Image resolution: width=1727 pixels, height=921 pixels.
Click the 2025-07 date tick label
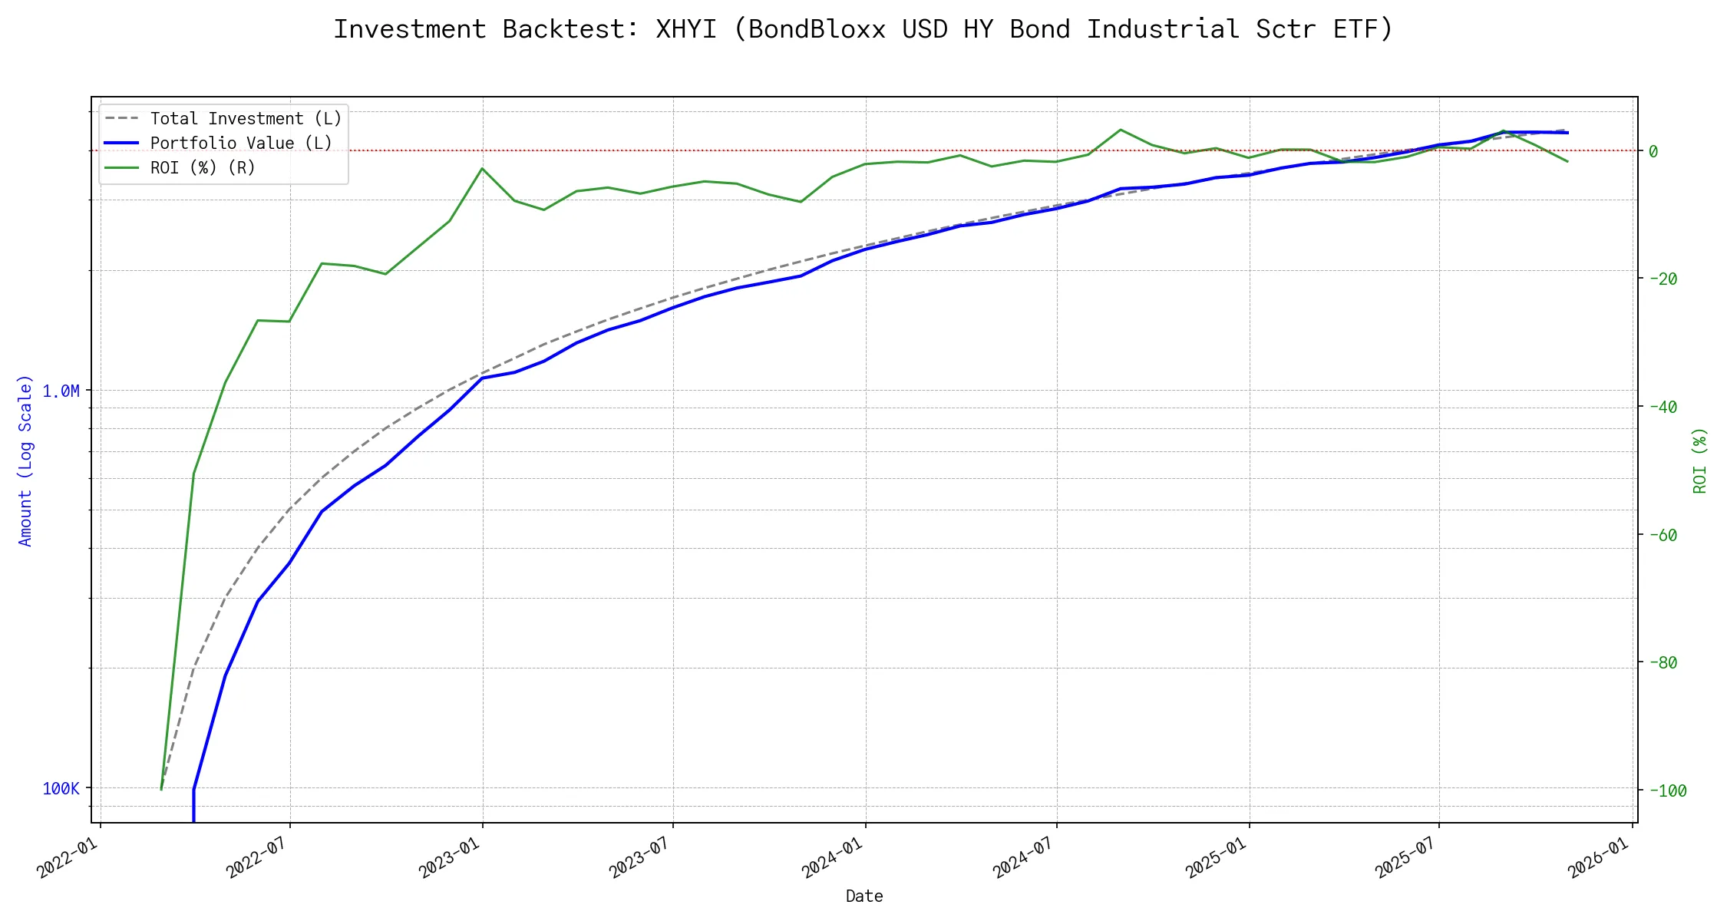tap(1405, 857)
